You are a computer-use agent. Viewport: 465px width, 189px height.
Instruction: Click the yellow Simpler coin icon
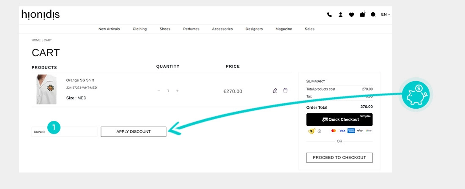[312, 131]
